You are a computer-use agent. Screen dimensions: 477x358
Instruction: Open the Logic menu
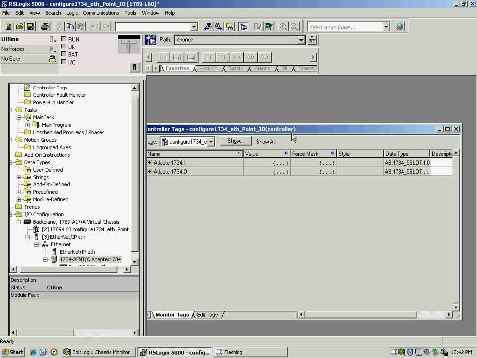[x=72, y=13]
